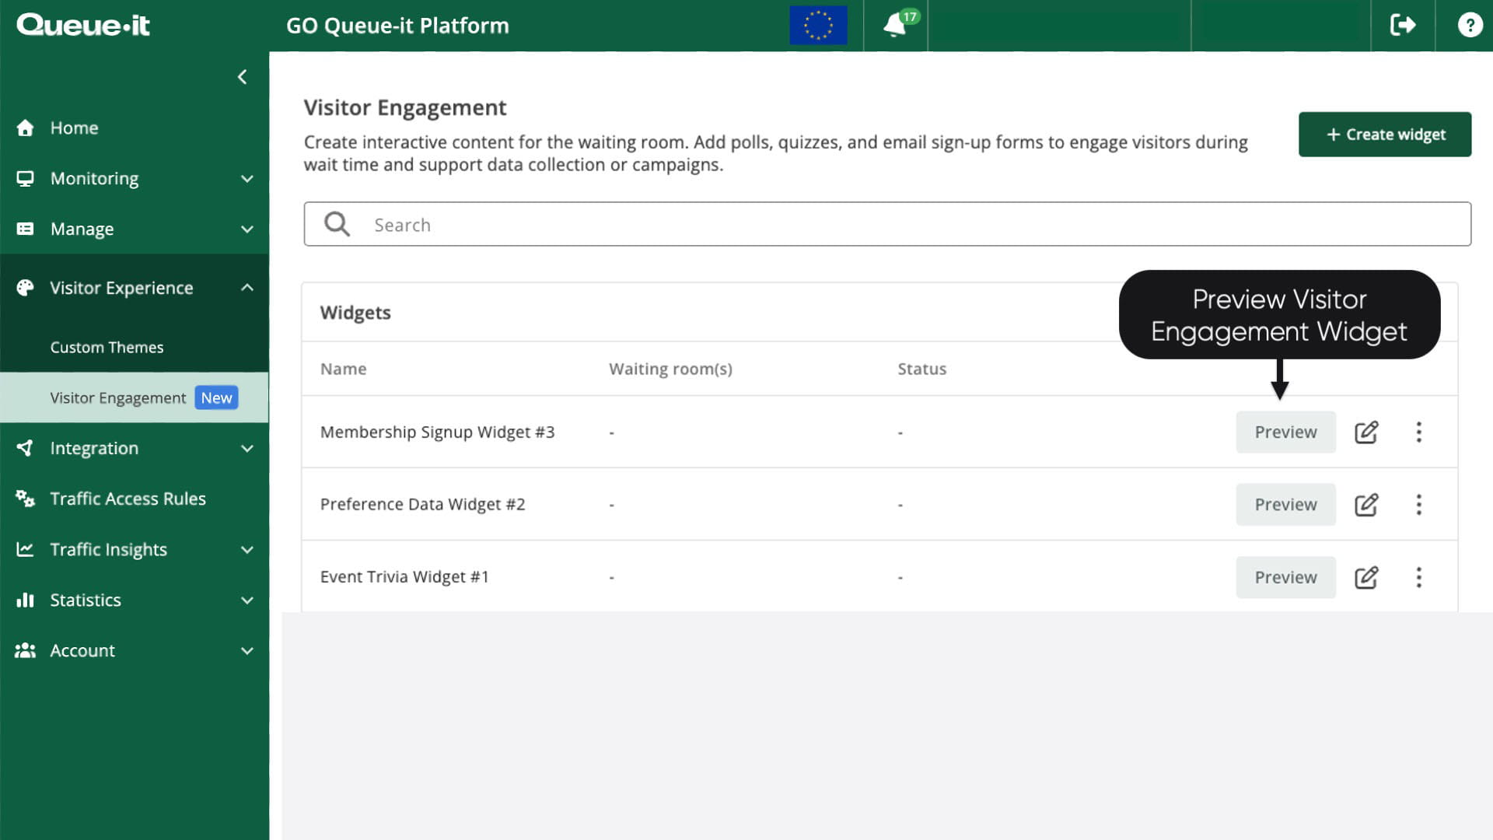This screenshot has height=840, width=1493.
Task: Click the Widgets section heading
Action: pos(355,312)
